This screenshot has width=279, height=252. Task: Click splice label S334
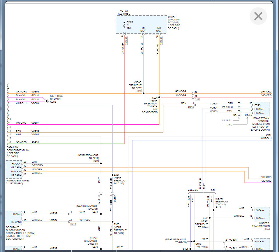click(x=95, y=212)
